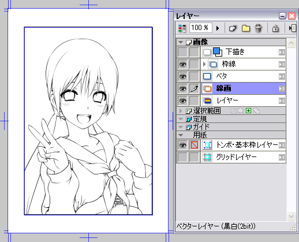
Task: Click the new layer icon in toolbar
Action: [x=233, y=28]
